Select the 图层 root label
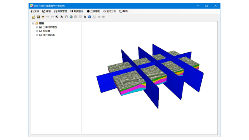 [42, 23]
